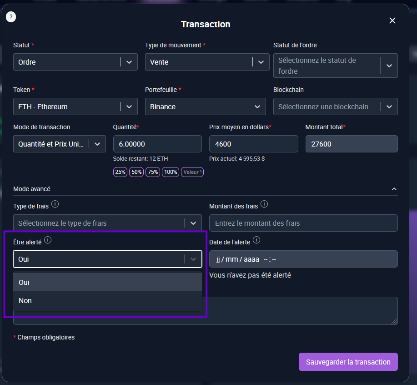Click the help question mark icon
Viewport: 417px width, 385px height.
tap(10, 17)
